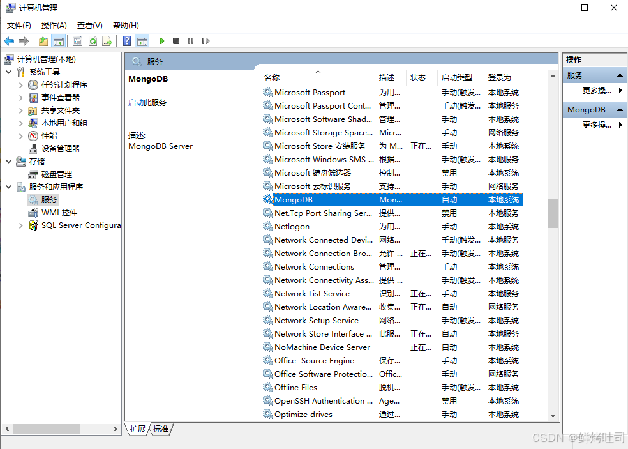Select 任务计划程序 in the tree
Image resolution: width=628 pixels, height=449 pixels.
pos(64,84)
